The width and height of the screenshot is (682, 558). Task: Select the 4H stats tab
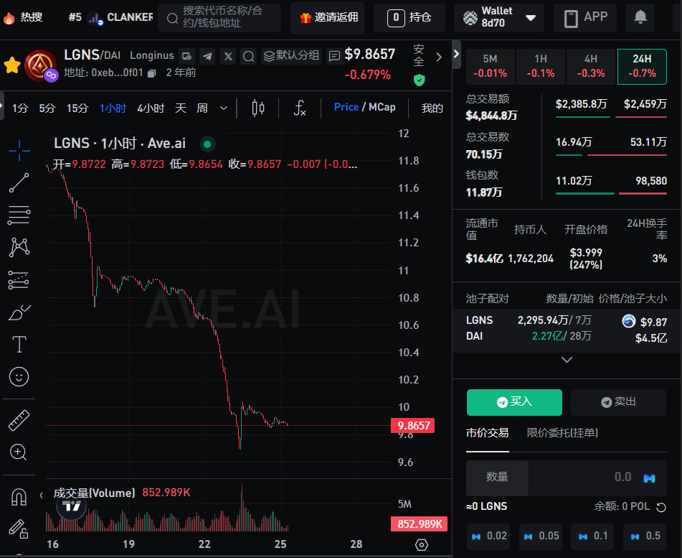(x=590, y=66)
